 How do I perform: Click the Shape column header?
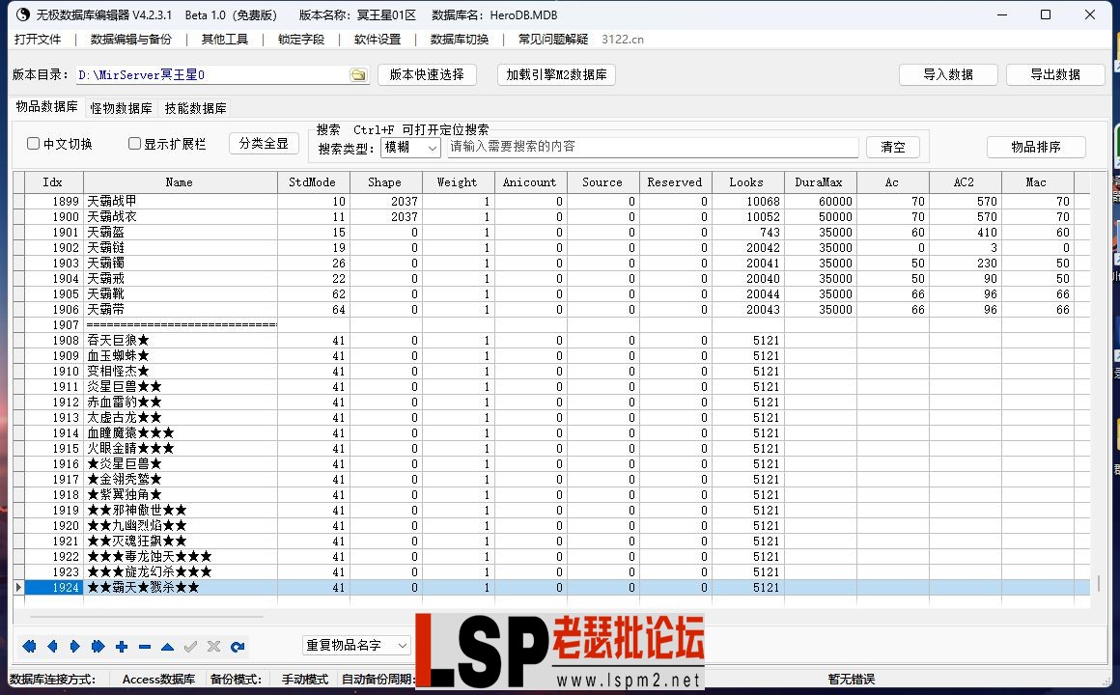[384, 182]
